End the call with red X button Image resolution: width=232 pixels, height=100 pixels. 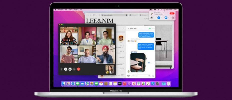coord(79,69)
